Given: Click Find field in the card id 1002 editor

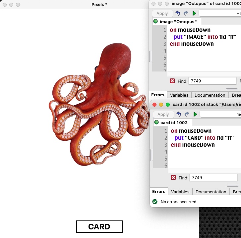Looking at the screenshot, I should click(213, 178).
